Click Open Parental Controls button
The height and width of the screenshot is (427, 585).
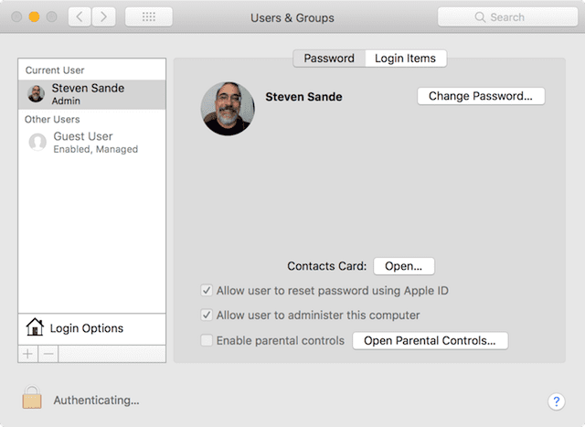pos(430,341)
